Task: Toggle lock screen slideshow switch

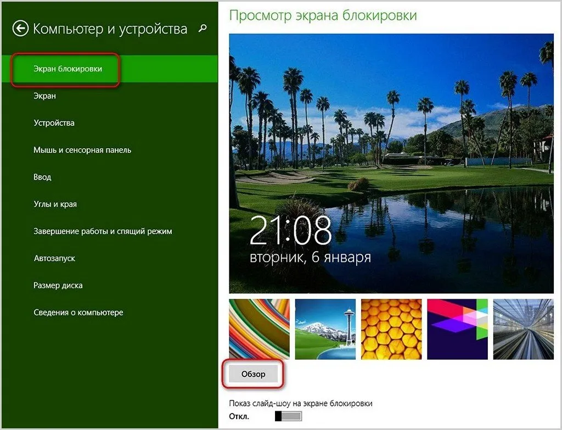Action: coord(288,416)
